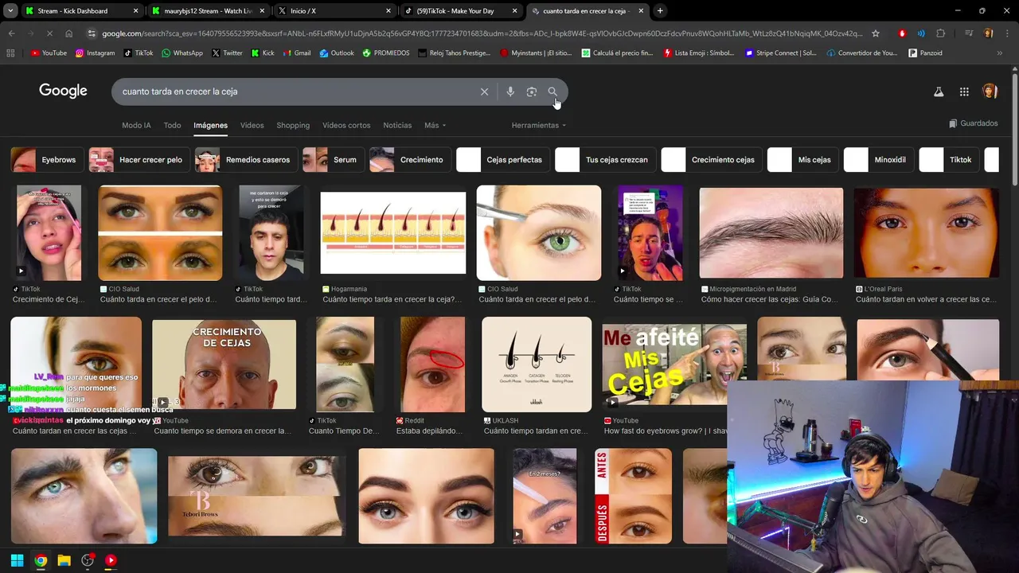The image size is (1019, 573).
Task: Show the hidden bookmarks overflow chevron
Action: 1000,53
